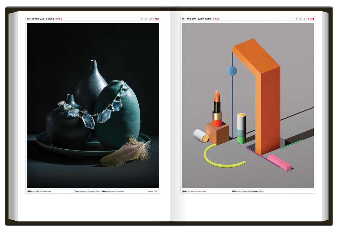Select the Nicholas Duers name heading

point(43,19)
